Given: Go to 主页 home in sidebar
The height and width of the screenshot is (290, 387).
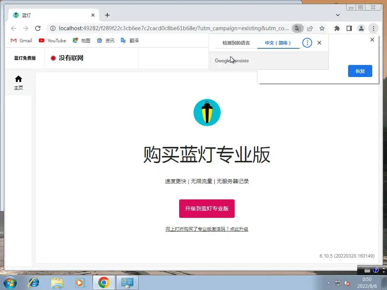Looking at the screenshot, I should [19, 83].
